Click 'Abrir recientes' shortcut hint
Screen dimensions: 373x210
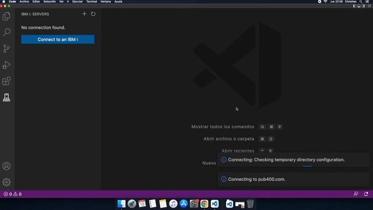[238, 151]
